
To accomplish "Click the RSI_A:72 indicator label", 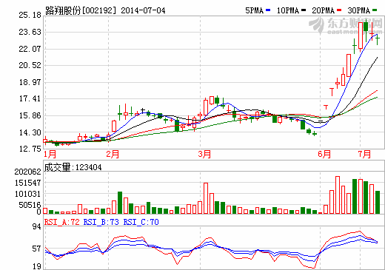I will pyautogui.click(x=62, y=222).
